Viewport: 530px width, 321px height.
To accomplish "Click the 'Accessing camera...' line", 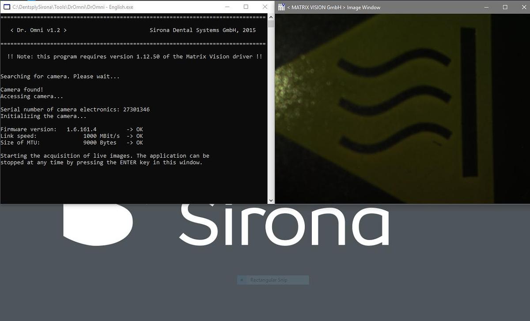I will (x=32, y=96).
